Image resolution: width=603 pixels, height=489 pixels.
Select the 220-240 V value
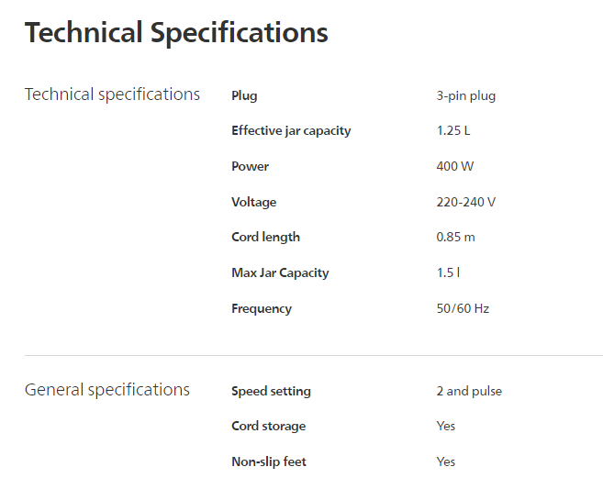click(x=465, y=202)
